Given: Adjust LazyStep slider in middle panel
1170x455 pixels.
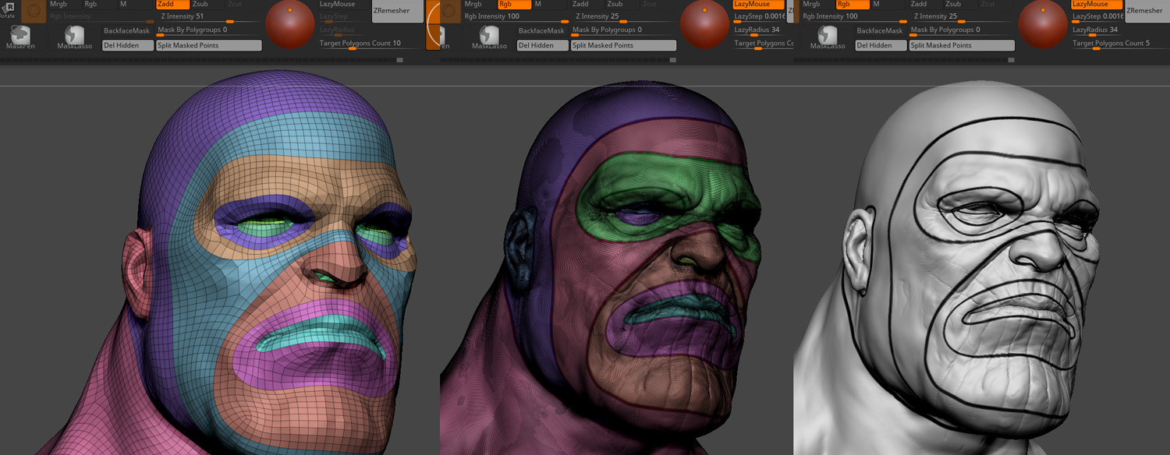Looking at the screenshot, I should [x=760, y=17].
